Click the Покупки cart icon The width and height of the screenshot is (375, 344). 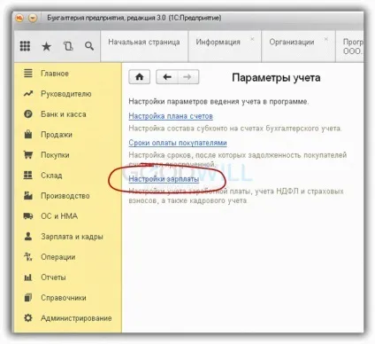pos(28,155)
